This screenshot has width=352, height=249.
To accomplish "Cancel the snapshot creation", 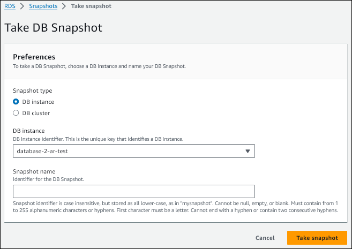I will 265,238.
